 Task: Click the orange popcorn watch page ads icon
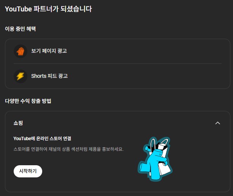tap(21, 51)
